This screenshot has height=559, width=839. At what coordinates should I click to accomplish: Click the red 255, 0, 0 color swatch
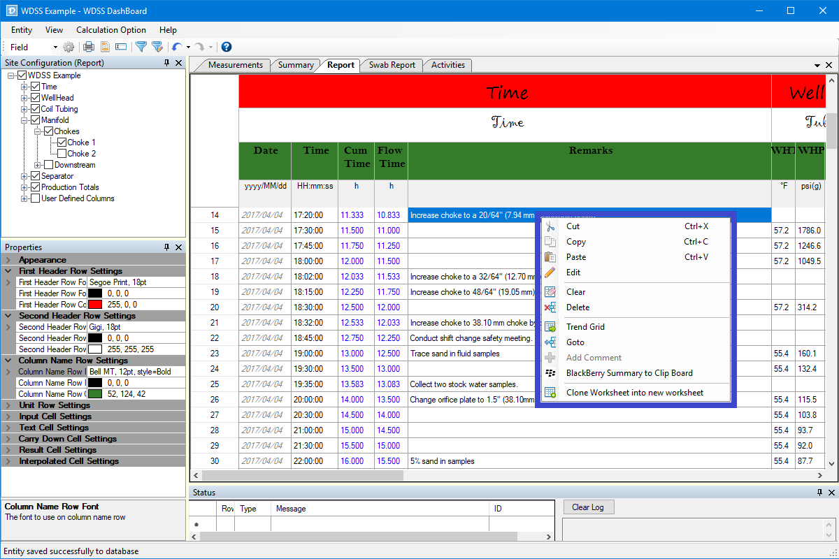pos(95,305)
